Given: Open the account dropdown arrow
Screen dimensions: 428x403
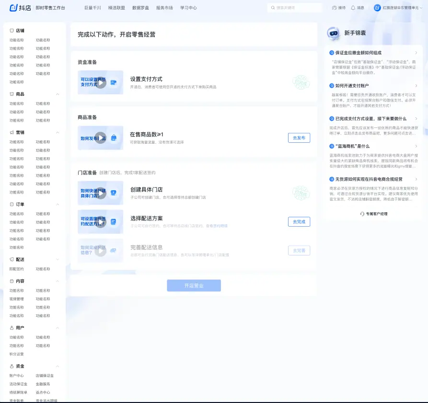Looking at the screenshot, I should tap(421, 8).
